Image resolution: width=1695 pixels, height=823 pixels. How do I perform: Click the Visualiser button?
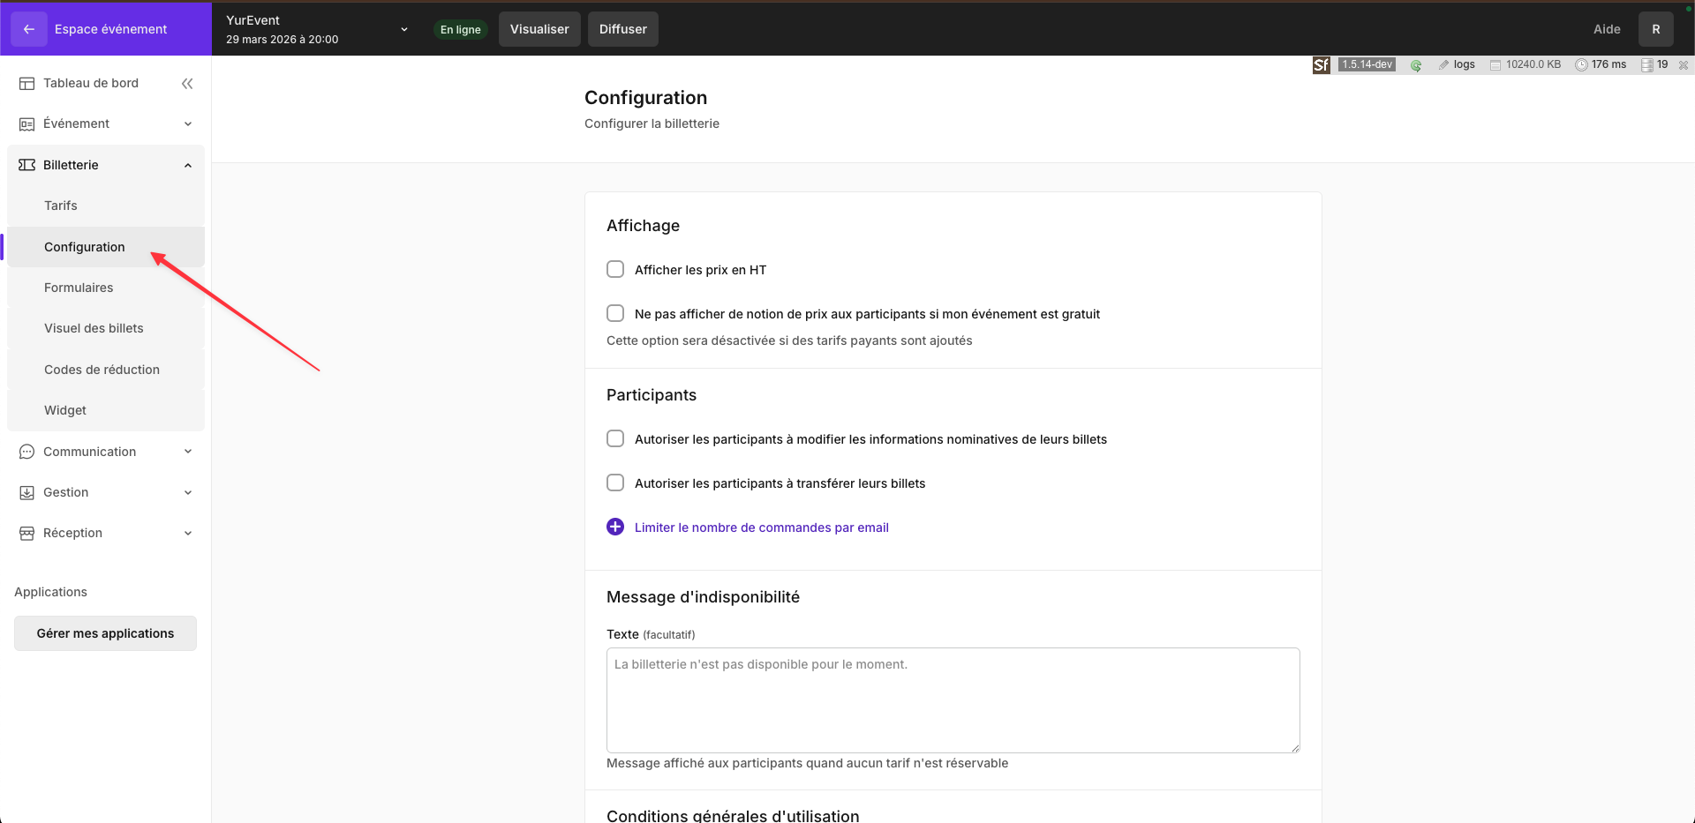[539, 29]
